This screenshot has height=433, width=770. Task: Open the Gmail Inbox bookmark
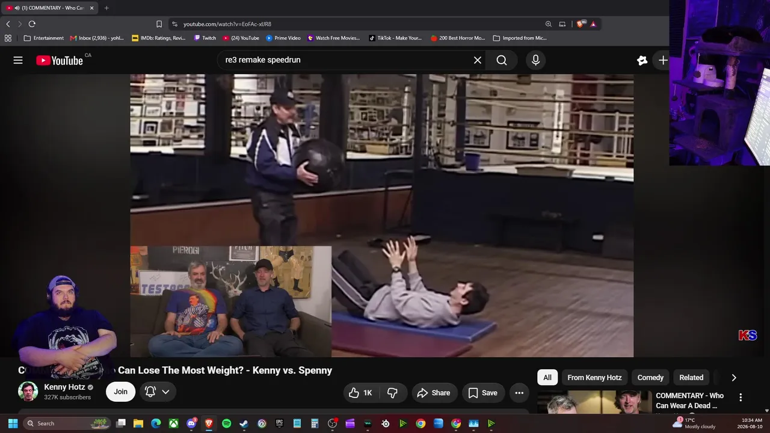pos(97,38)
